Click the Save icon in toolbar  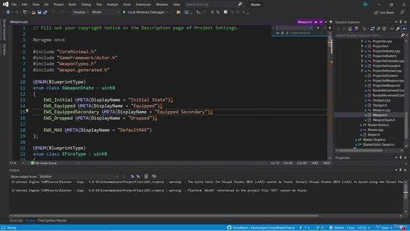[39, 12]
